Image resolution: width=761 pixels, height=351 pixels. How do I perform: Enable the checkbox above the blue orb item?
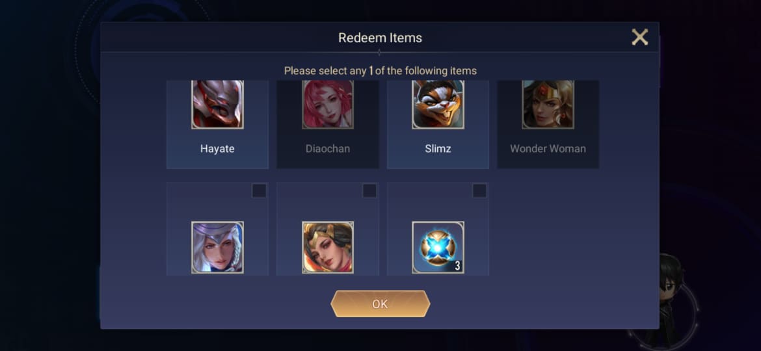(479, 190)
